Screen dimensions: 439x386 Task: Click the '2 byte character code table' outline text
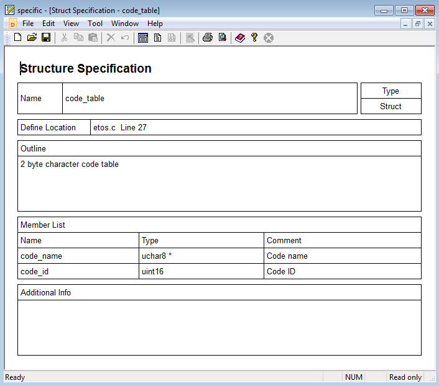70,164
